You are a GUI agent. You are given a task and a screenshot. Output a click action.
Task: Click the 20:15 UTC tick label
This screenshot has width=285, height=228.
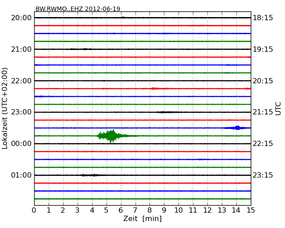[263, 81]
